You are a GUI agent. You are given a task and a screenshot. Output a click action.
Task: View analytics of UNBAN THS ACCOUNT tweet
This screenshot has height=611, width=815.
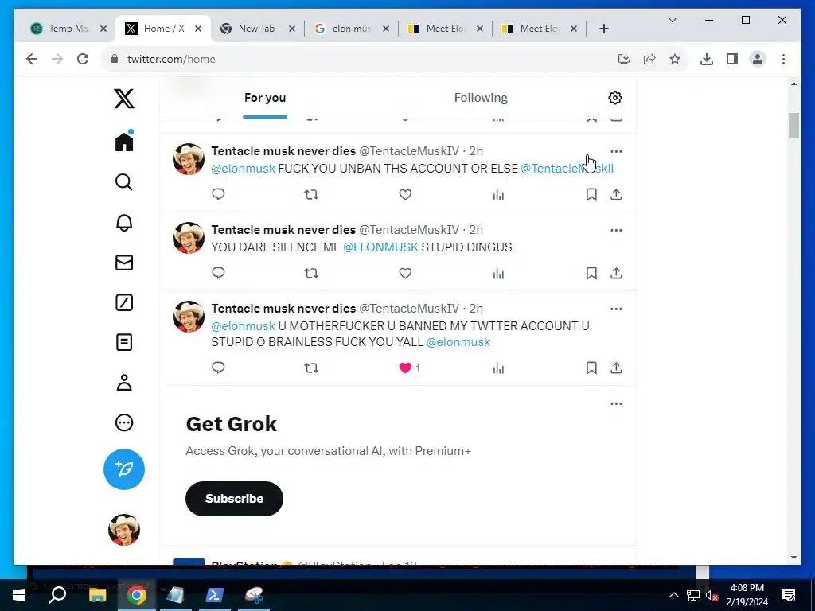[x=498, y=194]
